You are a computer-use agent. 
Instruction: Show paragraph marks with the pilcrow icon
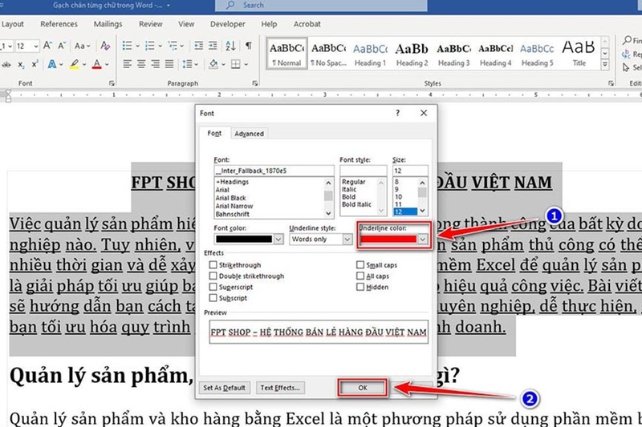[249, 46]
